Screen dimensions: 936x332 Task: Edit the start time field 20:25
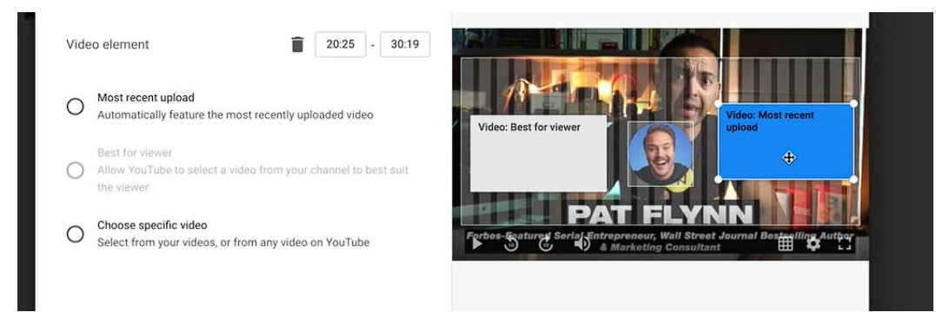[341, 44]
